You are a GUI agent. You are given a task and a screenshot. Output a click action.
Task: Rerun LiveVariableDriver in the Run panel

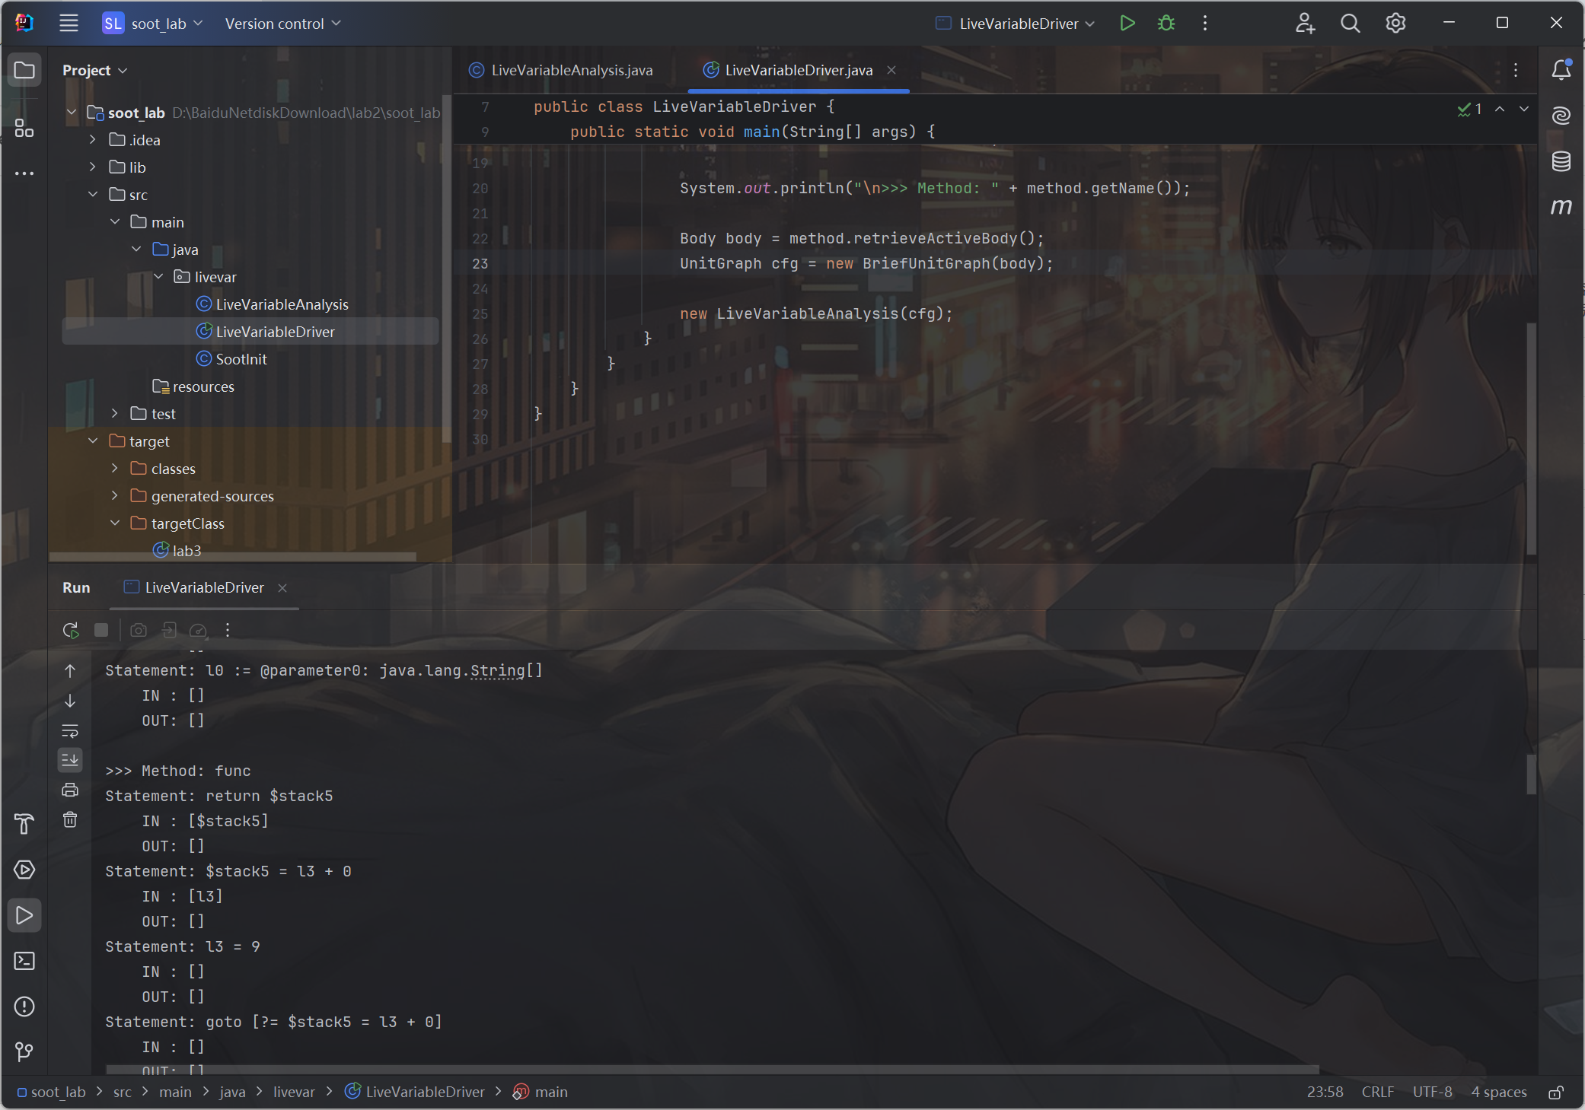[71, 630]
